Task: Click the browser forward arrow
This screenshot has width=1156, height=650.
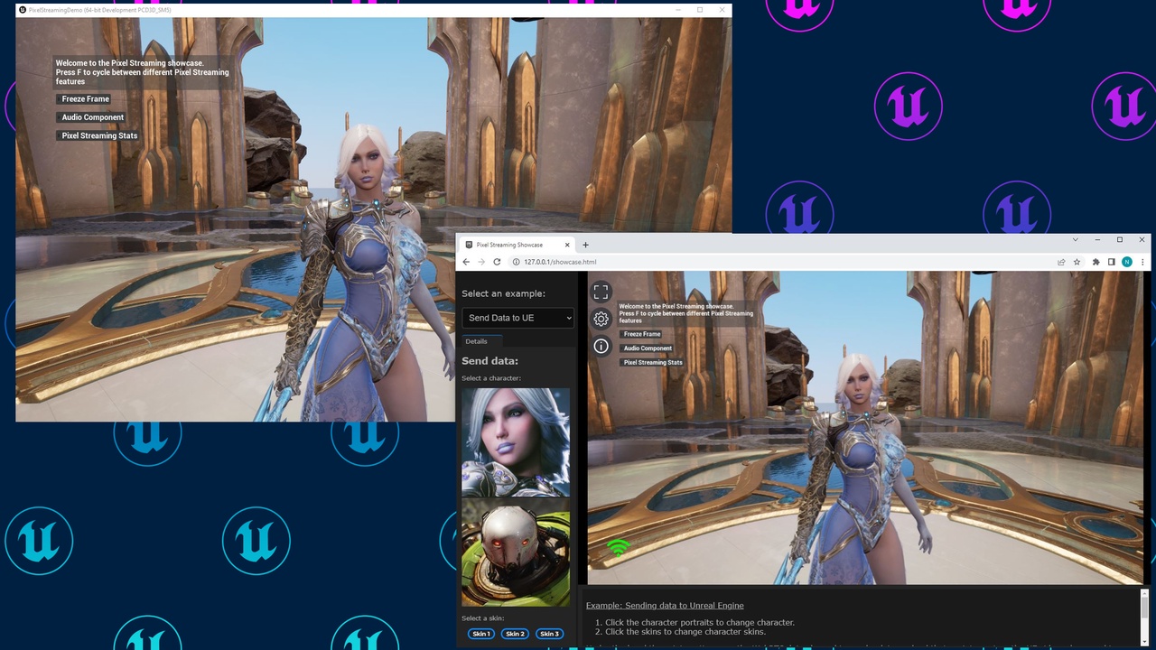Action: pyautogui.click(x=480, y=262)
